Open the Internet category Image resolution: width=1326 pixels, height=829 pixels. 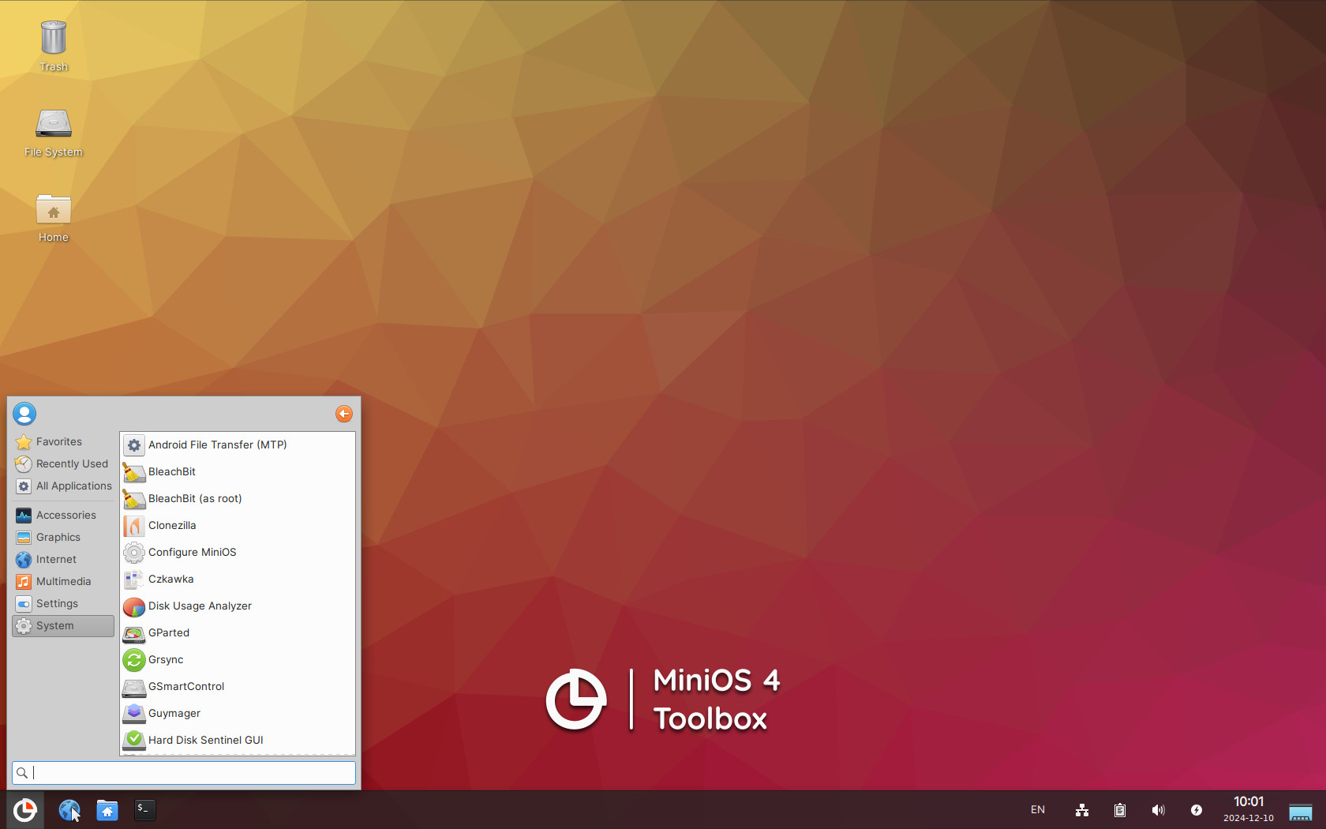coord(63,559)
